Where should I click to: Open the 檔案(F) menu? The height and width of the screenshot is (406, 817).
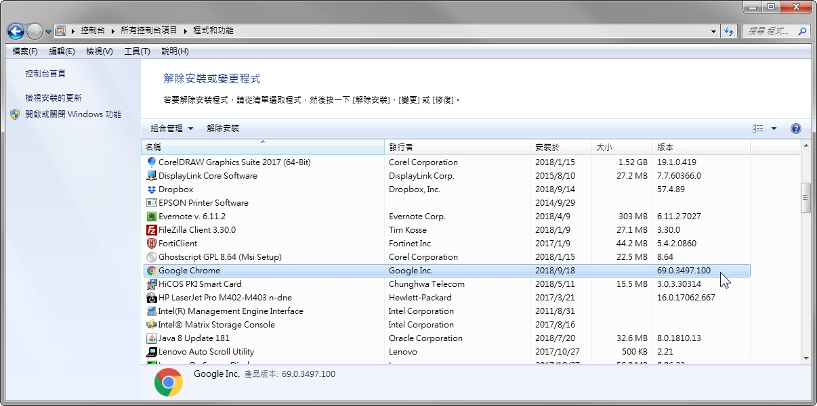25,51
